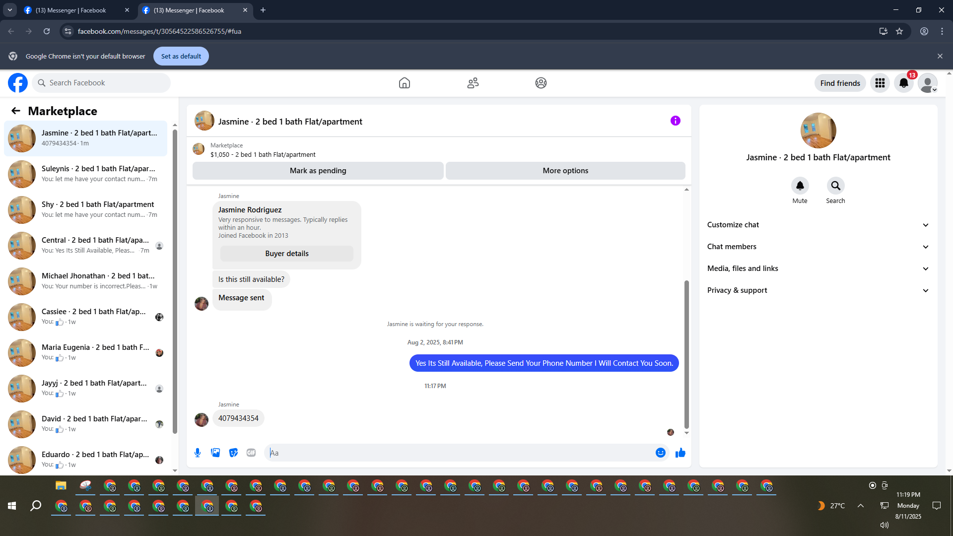Send a thumbs up like

(x=680, y=453)
